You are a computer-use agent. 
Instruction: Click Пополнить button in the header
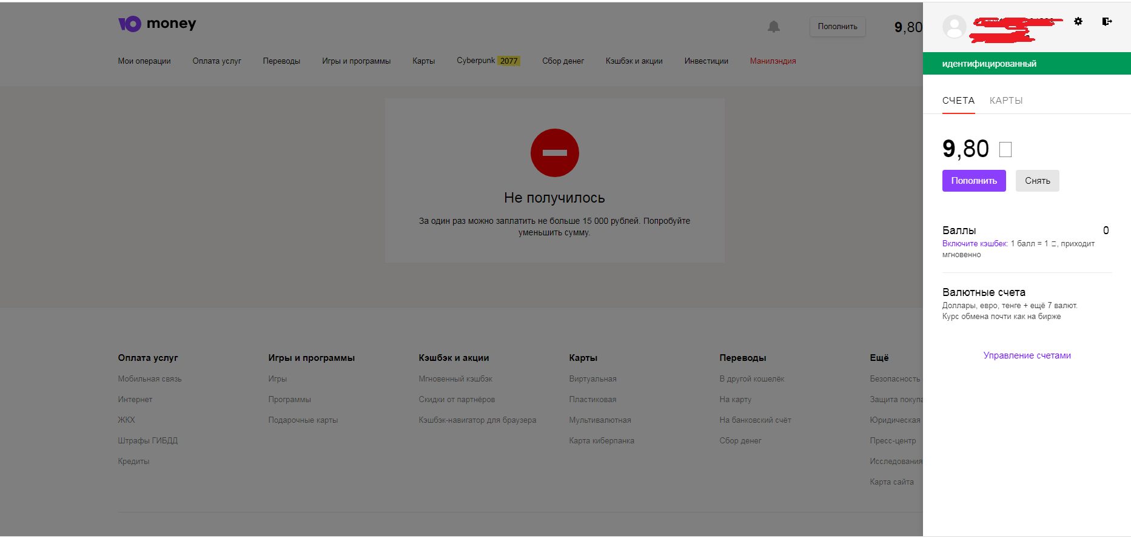click(837, 27)
